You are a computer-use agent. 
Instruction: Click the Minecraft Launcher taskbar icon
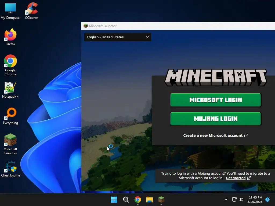(x=161, y=200)
